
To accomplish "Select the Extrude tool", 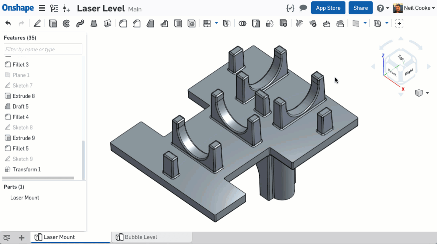I will click(53, 23).
